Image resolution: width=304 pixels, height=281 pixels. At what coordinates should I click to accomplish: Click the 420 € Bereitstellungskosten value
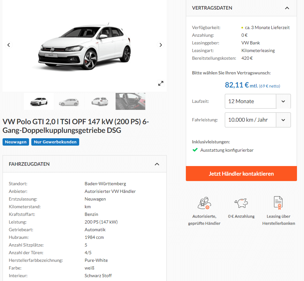[x=247, y=58]
